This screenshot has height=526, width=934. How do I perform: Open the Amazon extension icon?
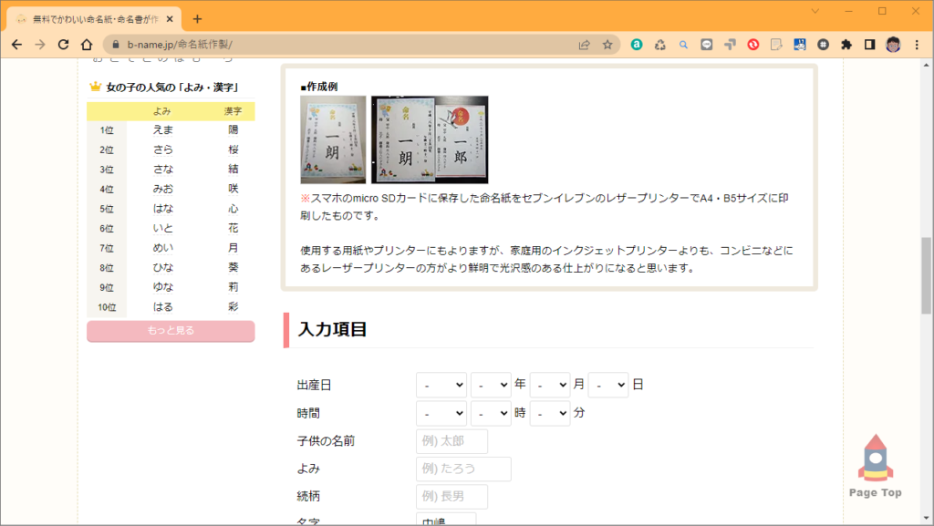636,44
